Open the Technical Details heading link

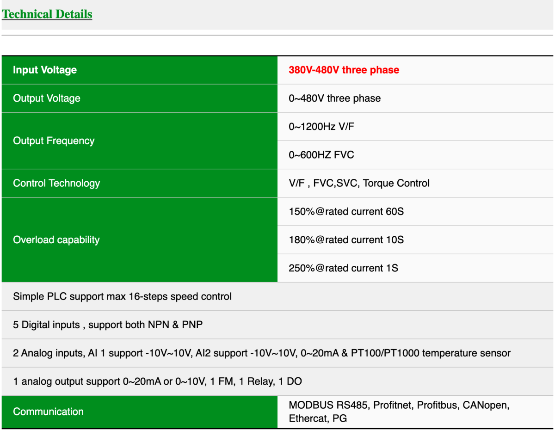[47, 14]
